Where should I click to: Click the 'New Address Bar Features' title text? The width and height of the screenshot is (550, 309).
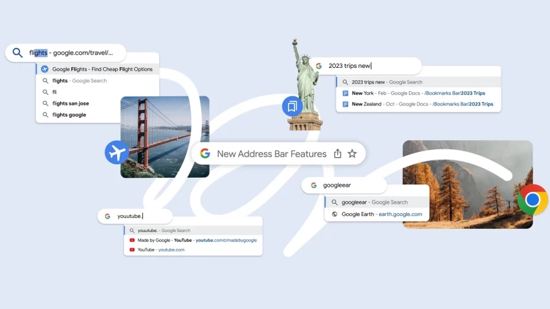pos(272,154)
